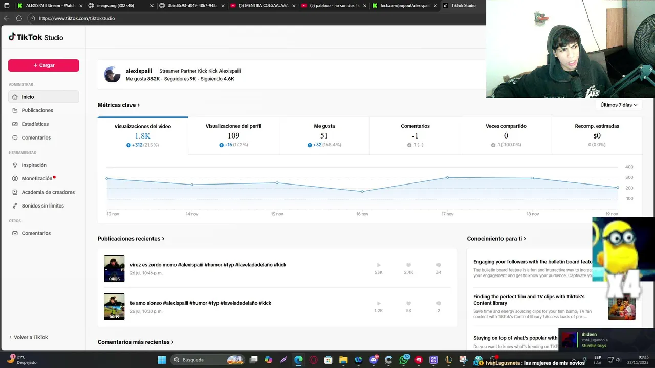Click Volver a TikTok link
The height and width of the screenshot is (368, 655).
tap(28, 337)
